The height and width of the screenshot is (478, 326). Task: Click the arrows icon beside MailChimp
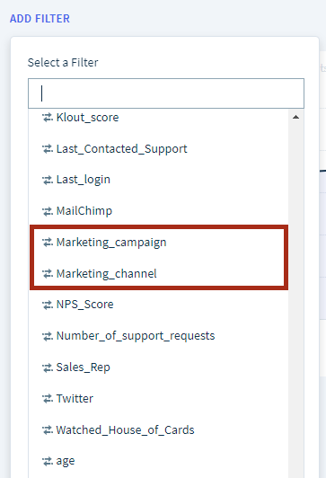[x=48, y=211]
